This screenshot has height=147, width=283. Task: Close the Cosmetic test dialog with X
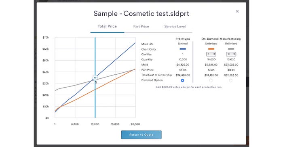(x=237, y=11)
